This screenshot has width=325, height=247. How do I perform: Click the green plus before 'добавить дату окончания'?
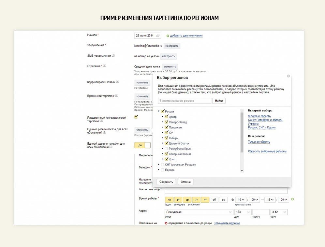pyautogui.click(x=168, y=36)
